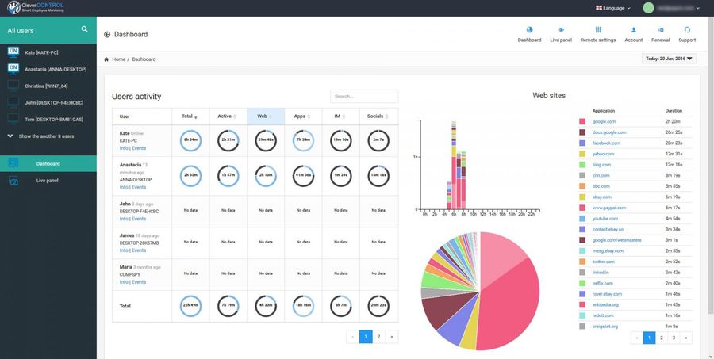
Task: Open Info link for Kate
Action: (124, 148)
